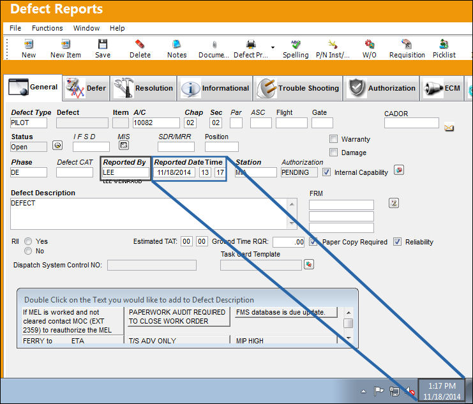This screenshot has width=473, height=404.
Task: Expand the Defect Print dropdown arrow
Action: tap(273, 47)
